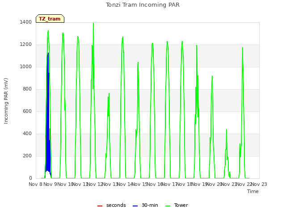
Task: Toggle the Tower legend entry
Action: click(177, 206)
